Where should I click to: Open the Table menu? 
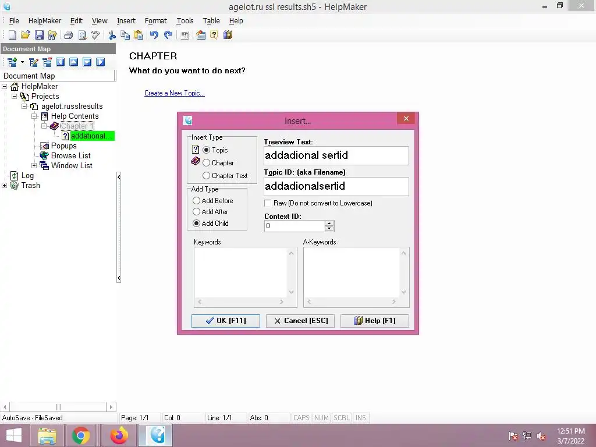click(x=211, y=21)
